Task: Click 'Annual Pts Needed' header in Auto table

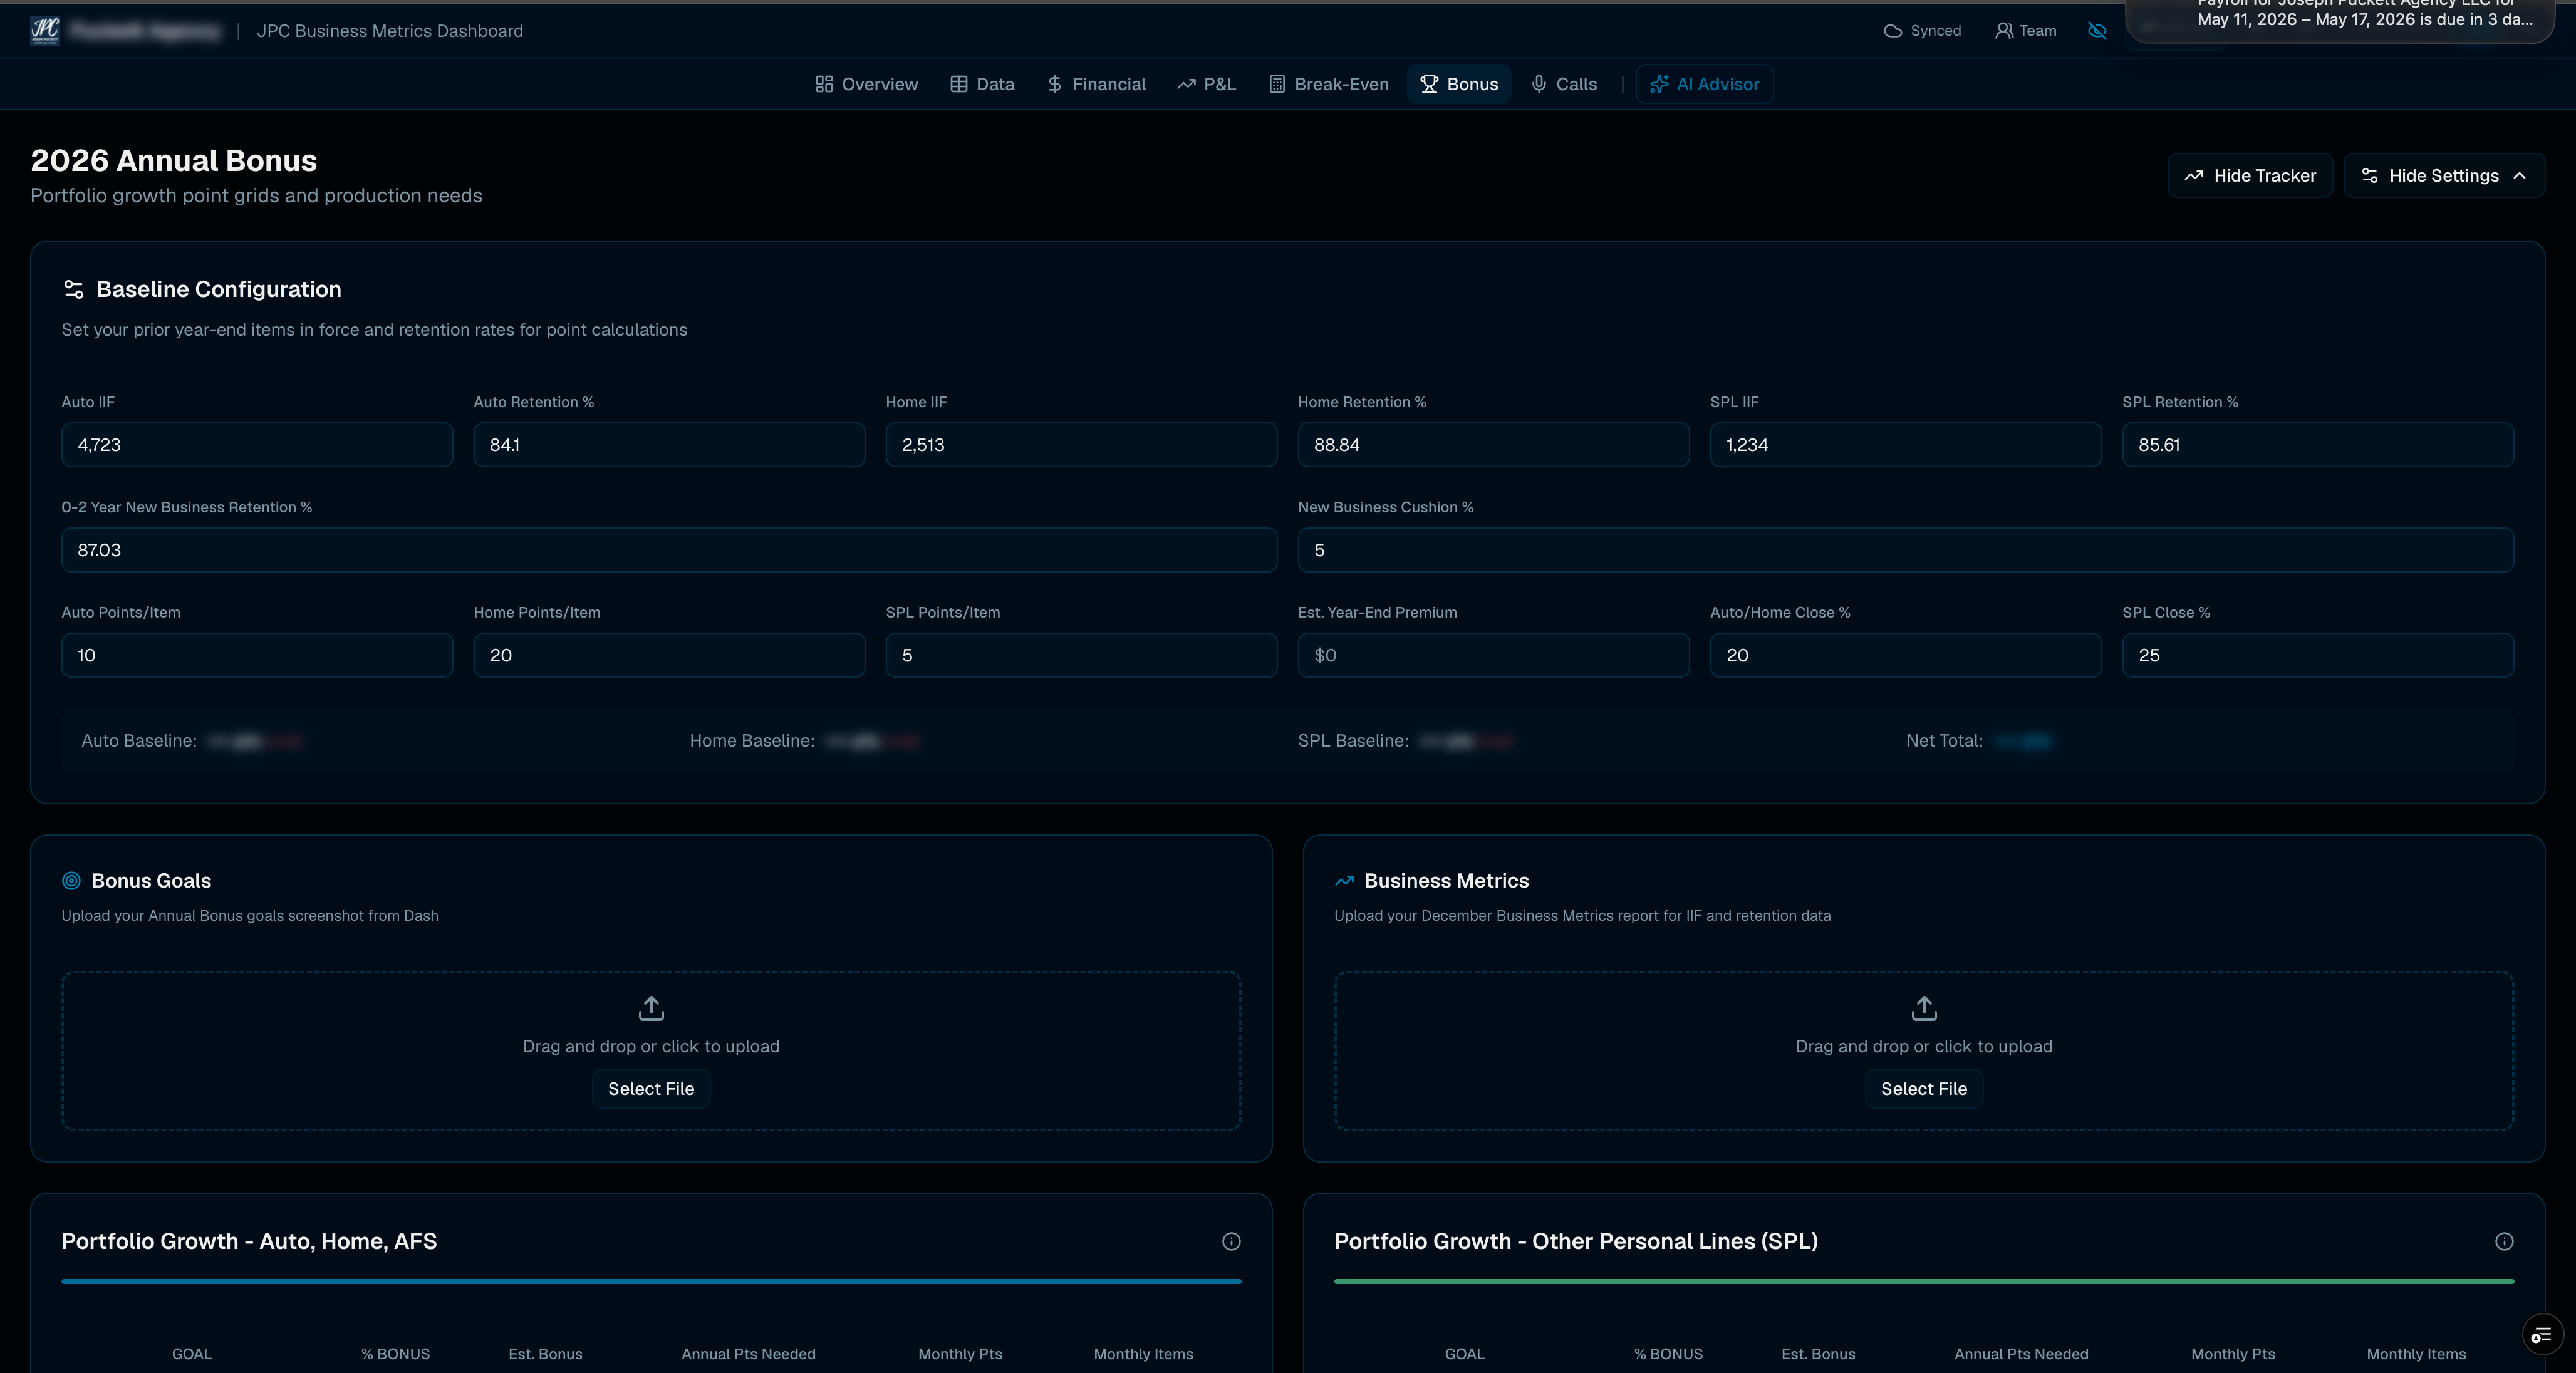Action: tap(748, 1354)
